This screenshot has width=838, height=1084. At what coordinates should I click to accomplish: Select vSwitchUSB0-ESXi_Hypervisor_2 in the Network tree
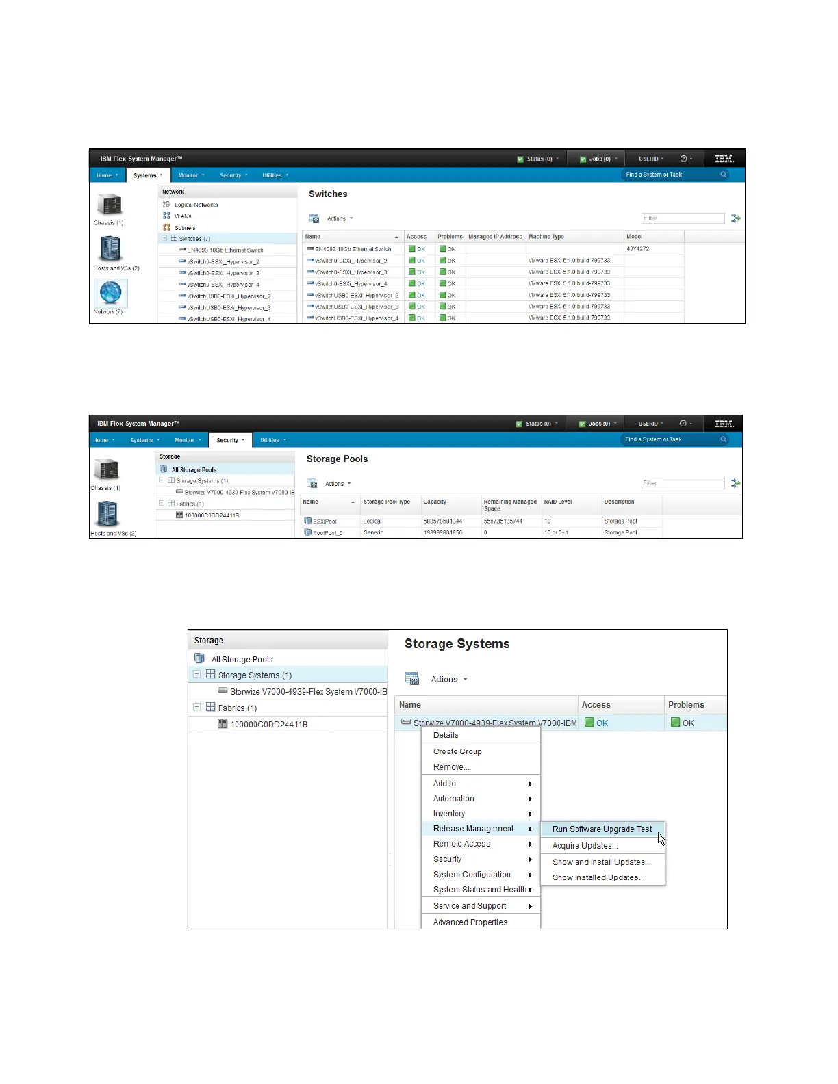click(229, 296)
